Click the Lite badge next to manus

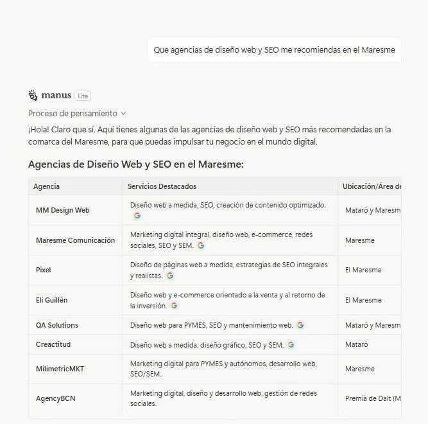pyautogui.click(x=83, y=96)
